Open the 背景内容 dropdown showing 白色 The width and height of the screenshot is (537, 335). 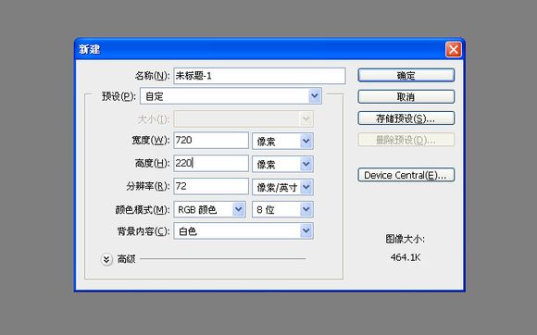coord(244,231)
